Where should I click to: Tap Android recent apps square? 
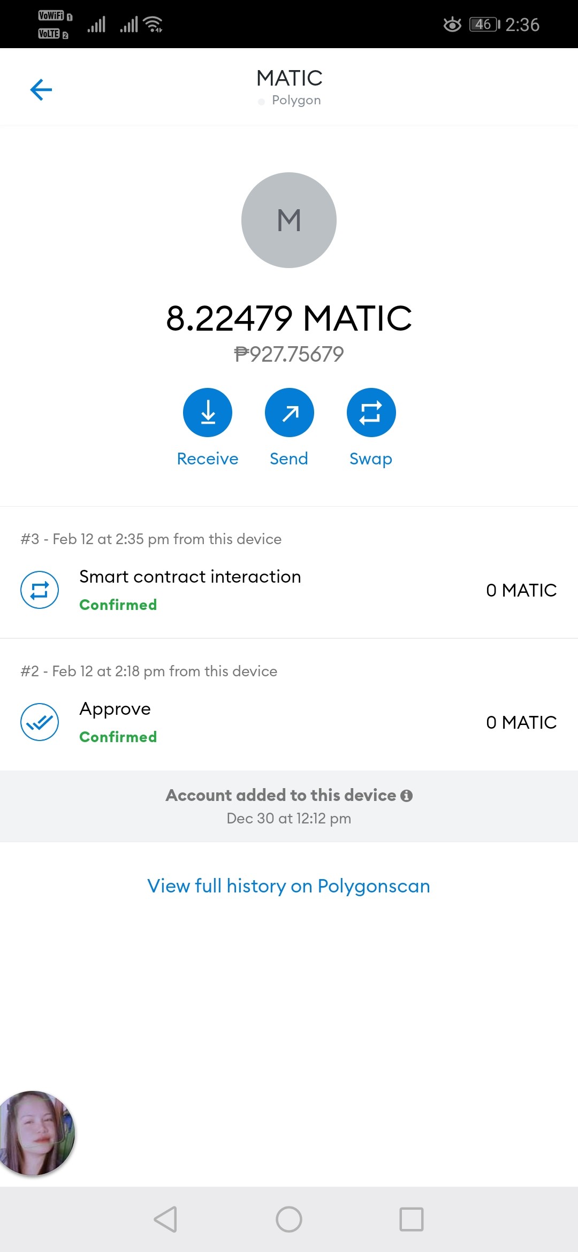412,1219
